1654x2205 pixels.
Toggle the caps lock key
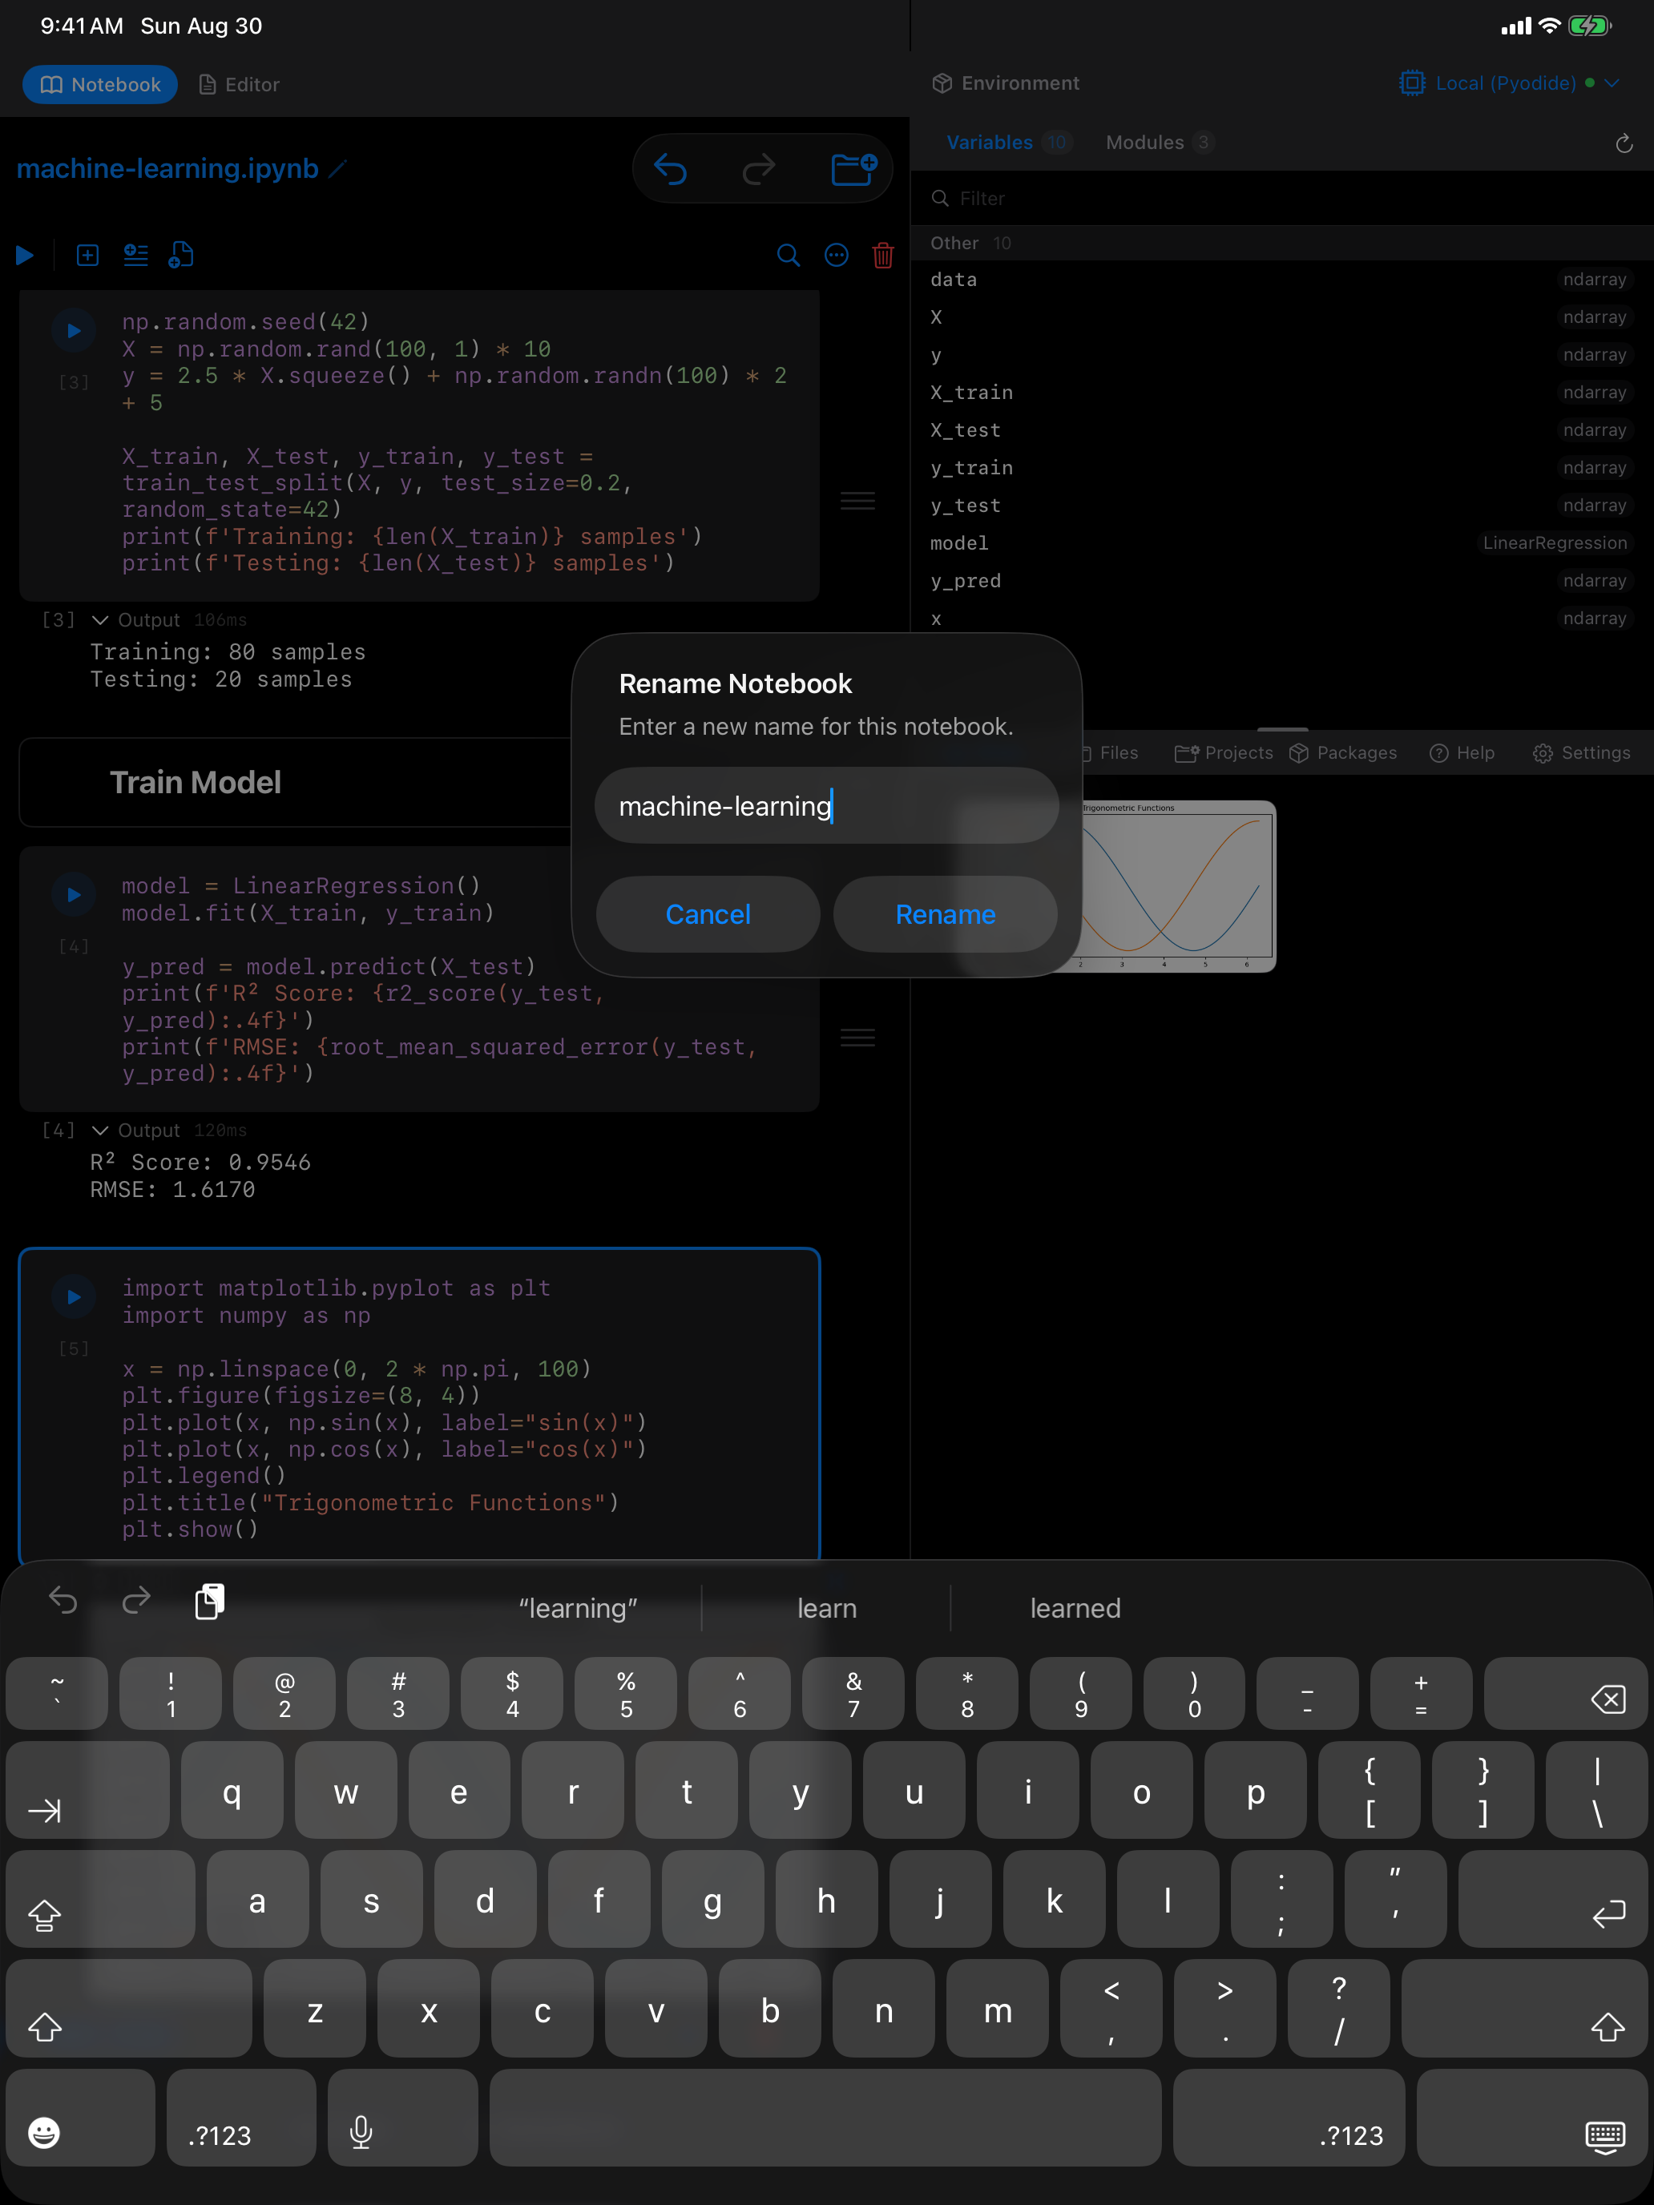99,1899
